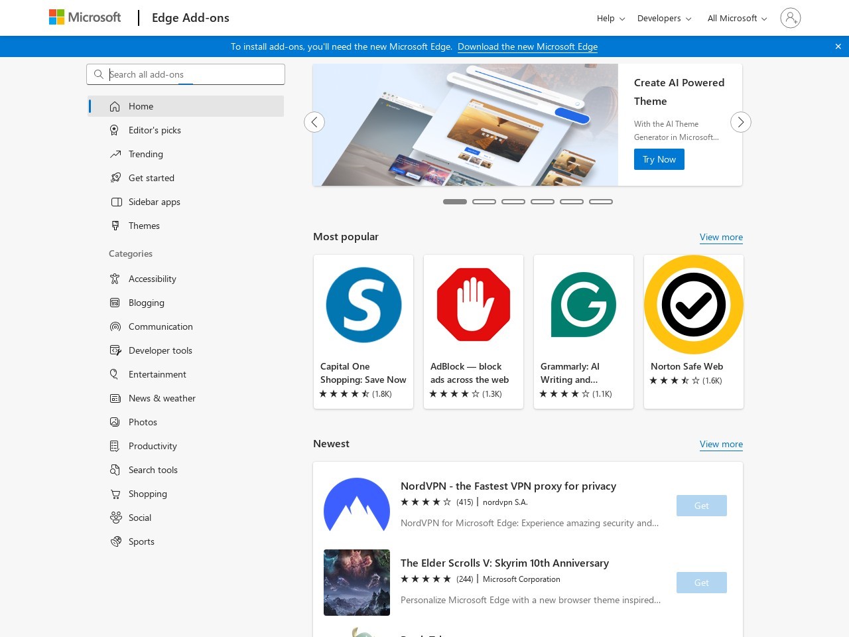This screenshot has width=849, height=637.
Task: Open The Elder Scrolls V: Skyrim title
Action: 505,563
